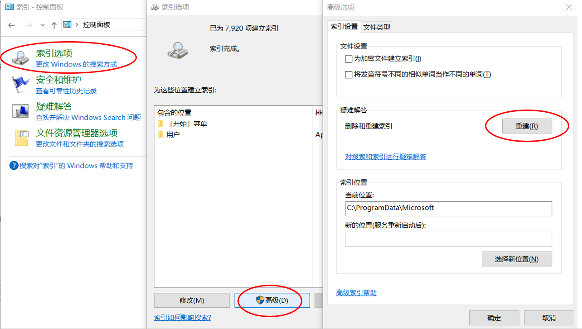The width and height of the screenshot is (582, 329).
Task: Click the 当前位置 path field
Action: [448, 209]
